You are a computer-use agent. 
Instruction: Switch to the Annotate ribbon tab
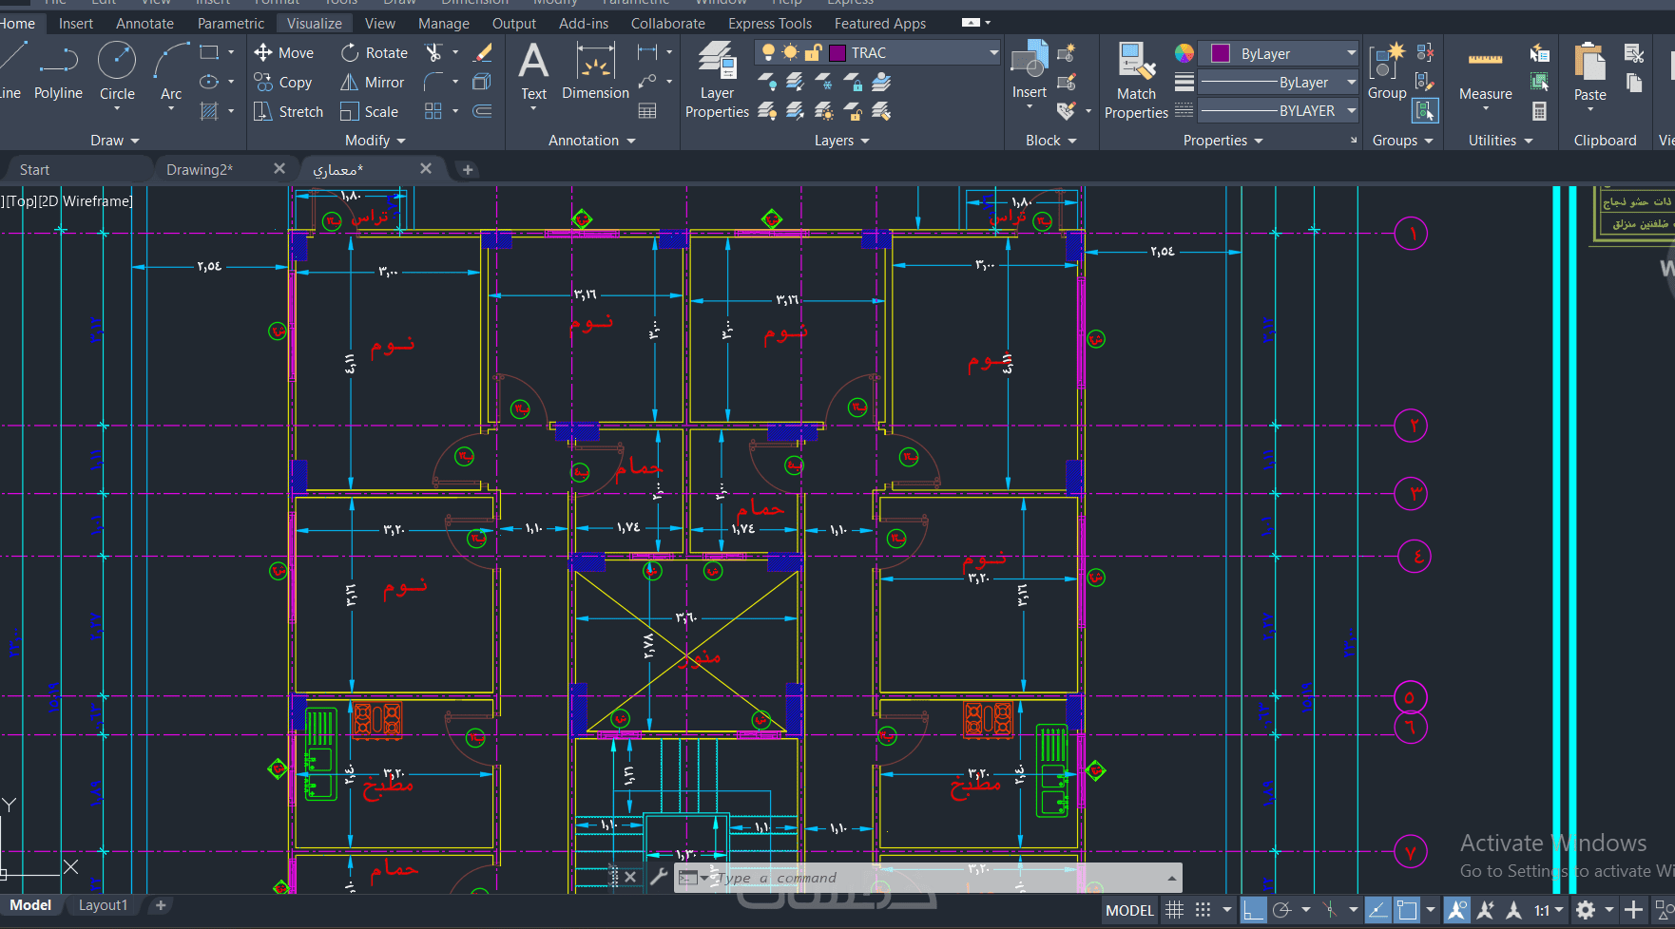tap(144, 24)
